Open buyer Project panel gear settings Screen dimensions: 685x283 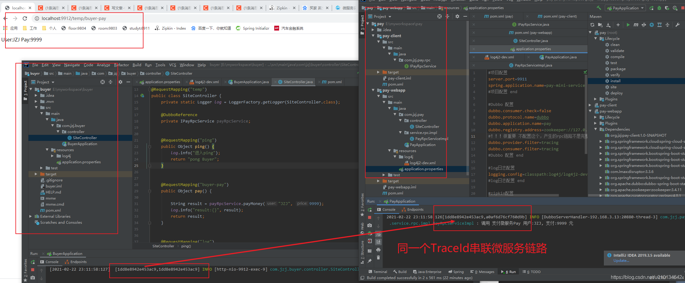[x=120, y=82]
